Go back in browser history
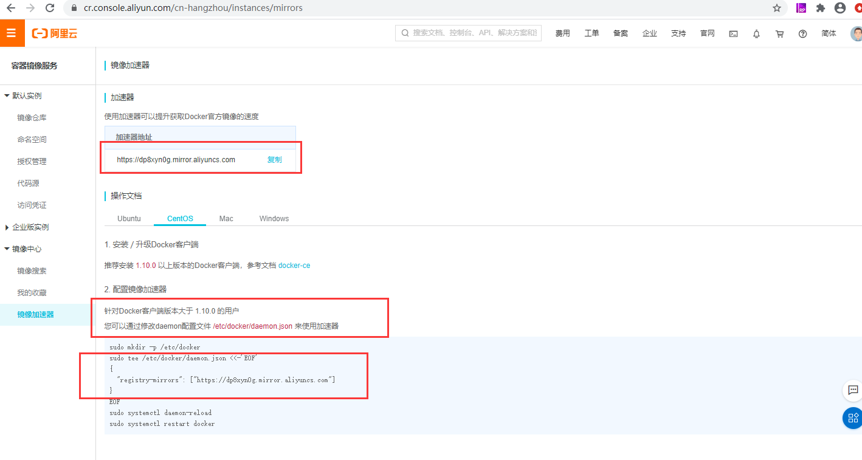862x460 pixels. (x=10, y=8)
